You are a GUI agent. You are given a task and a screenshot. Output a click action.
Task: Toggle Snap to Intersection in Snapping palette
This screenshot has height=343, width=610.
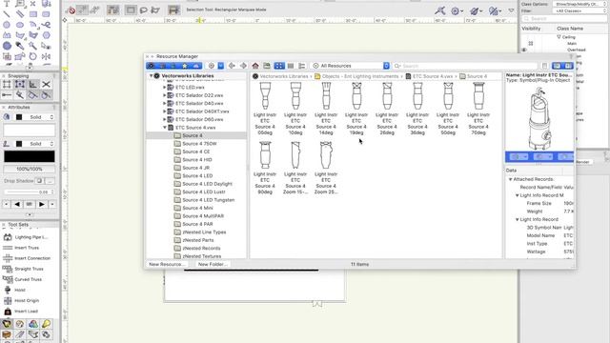click(47, 85)
